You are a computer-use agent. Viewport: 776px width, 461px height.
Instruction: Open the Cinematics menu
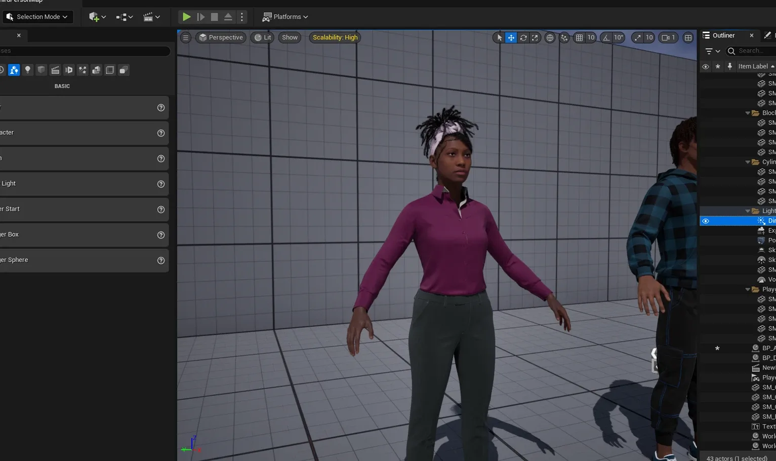pos(151,17)
